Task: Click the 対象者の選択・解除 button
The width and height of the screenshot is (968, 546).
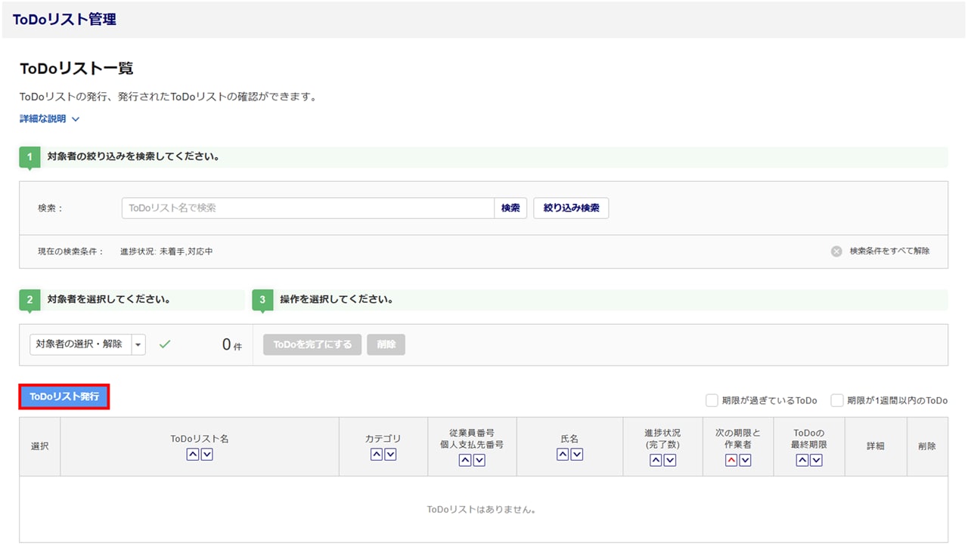Action: [80, 344]
